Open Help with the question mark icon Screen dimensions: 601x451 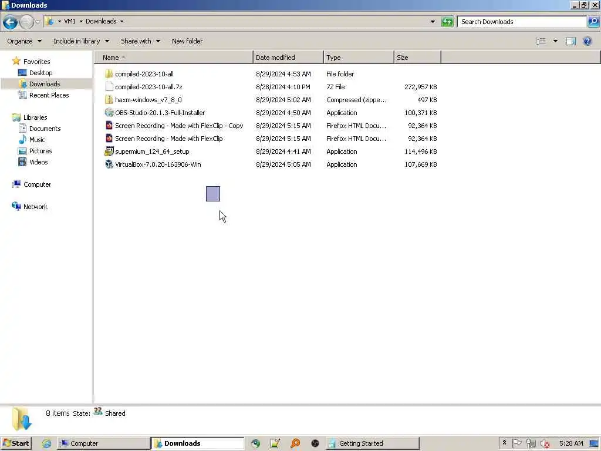point(587,41)
